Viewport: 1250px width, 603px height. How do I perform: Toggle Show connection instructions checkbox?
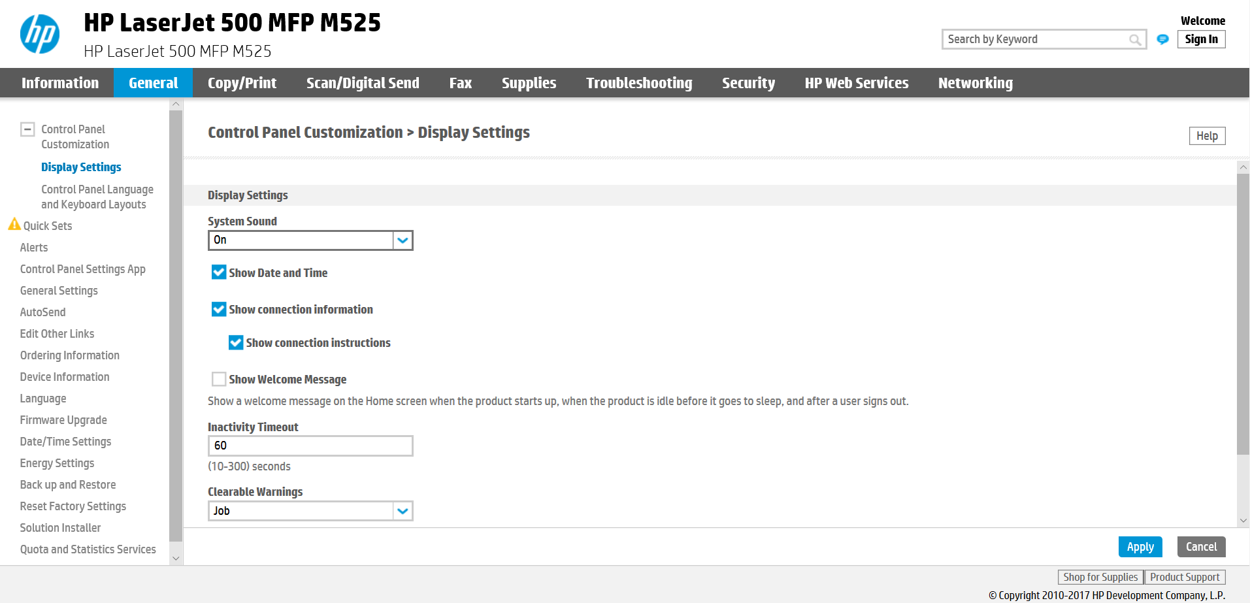pos(236,342)
